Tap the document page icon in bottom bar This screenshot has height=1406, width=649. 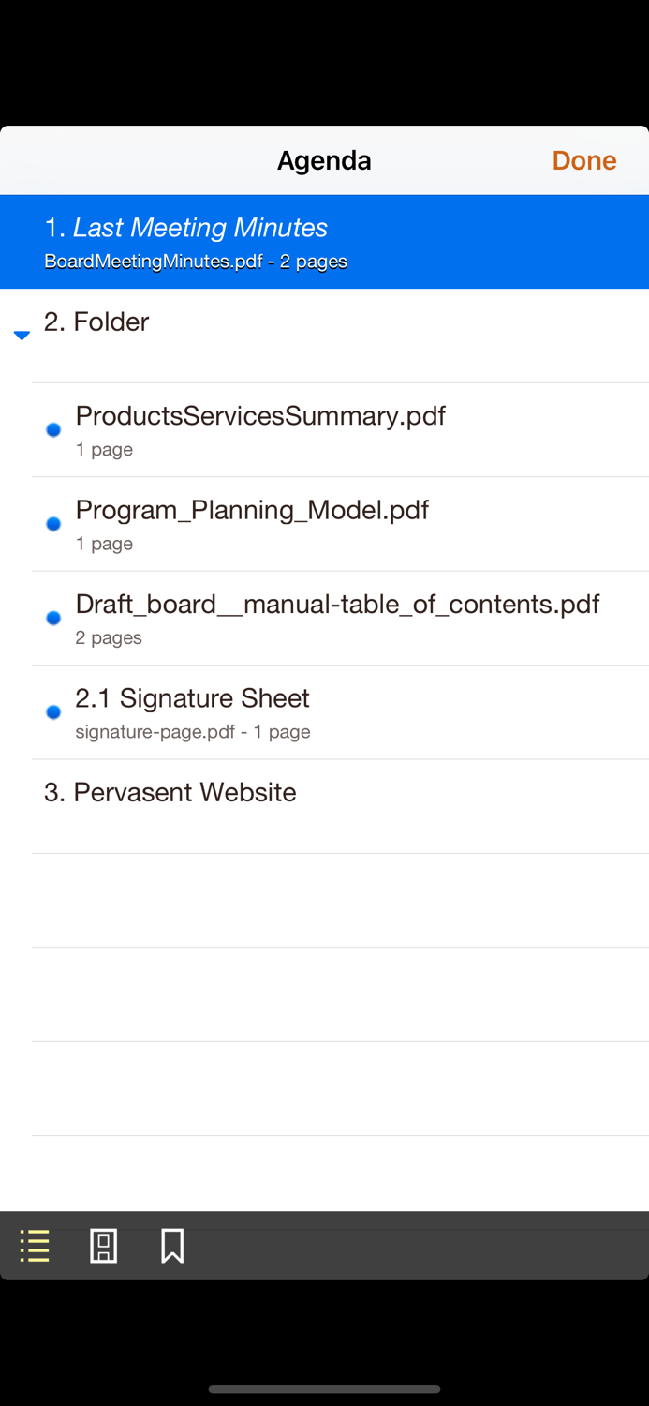click(x=103, y=1246)
